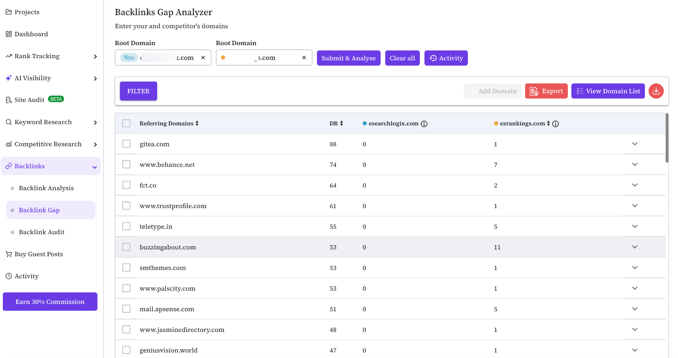Clear the second root domain with X
678x358 pixels.
(x=304, y=57)
